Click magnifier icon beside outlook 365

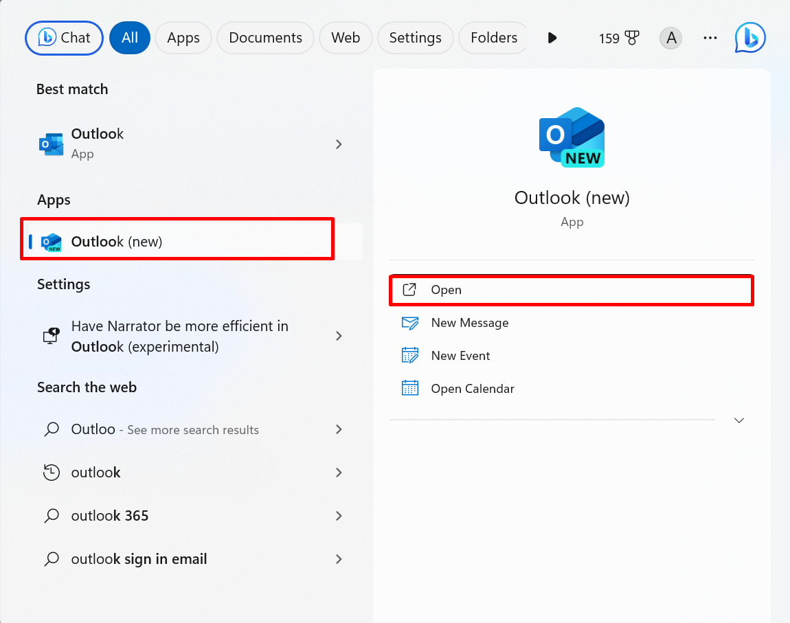52,516
